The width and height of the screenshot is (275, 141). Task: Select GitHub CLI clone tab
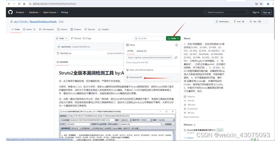point(141,51)
